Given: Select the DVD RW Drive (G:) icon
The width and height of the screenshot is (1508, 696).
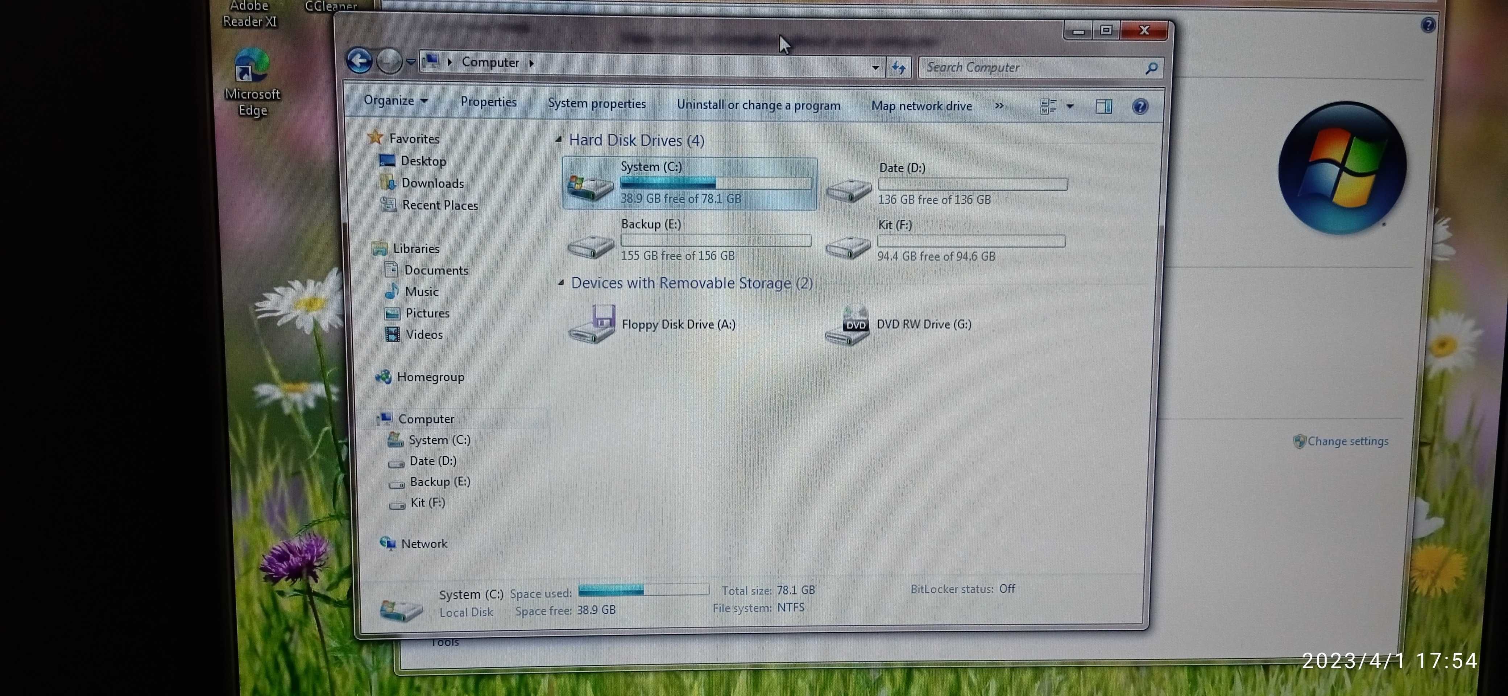Looking at the screenshot, I should click(847, 324).
